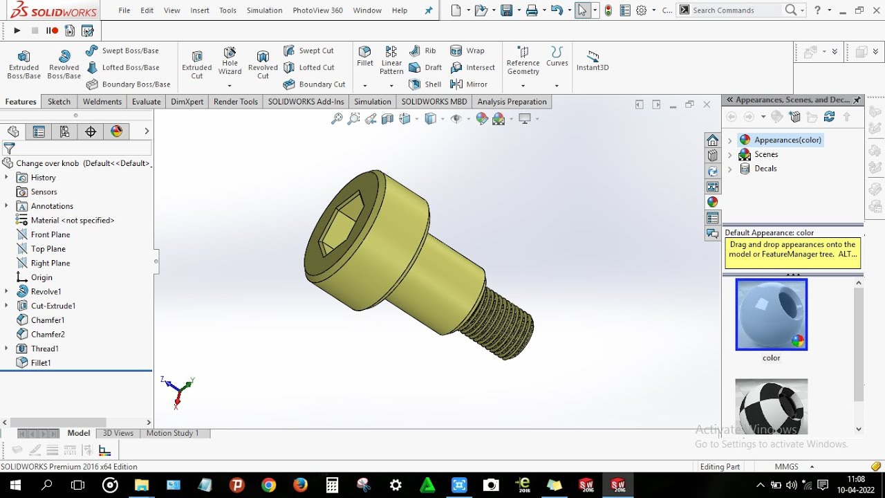The height and width of the screenshot is (498, 885).
Task: Switch to the Evaluate tab
Action: pyautogui.click(x=146, y=102)
